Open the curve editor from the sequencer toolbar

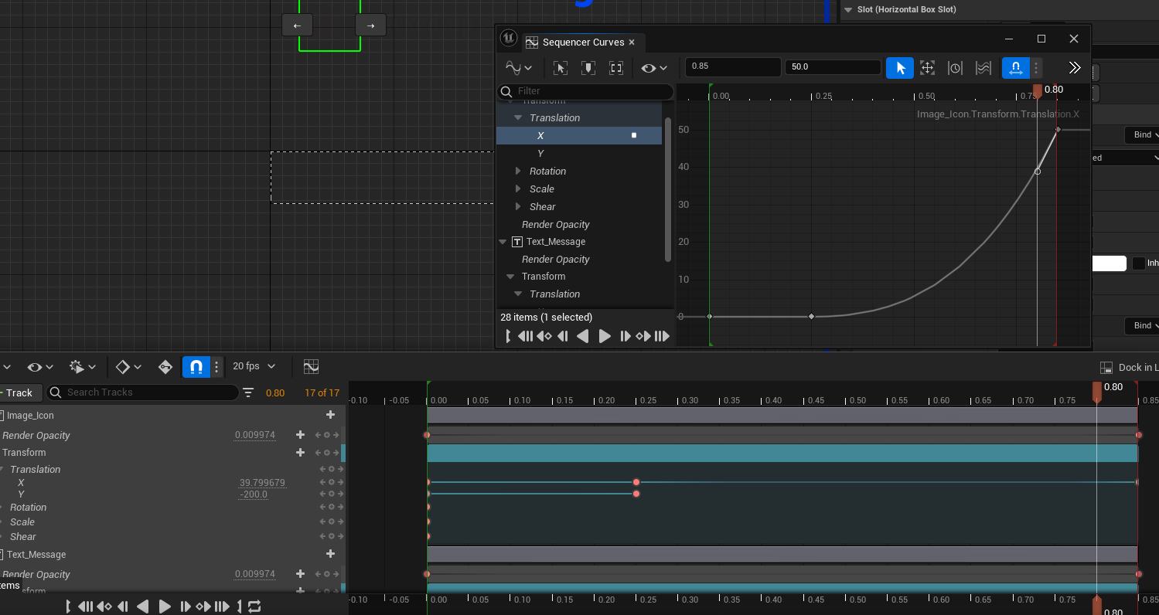click(x=311, y=366)
